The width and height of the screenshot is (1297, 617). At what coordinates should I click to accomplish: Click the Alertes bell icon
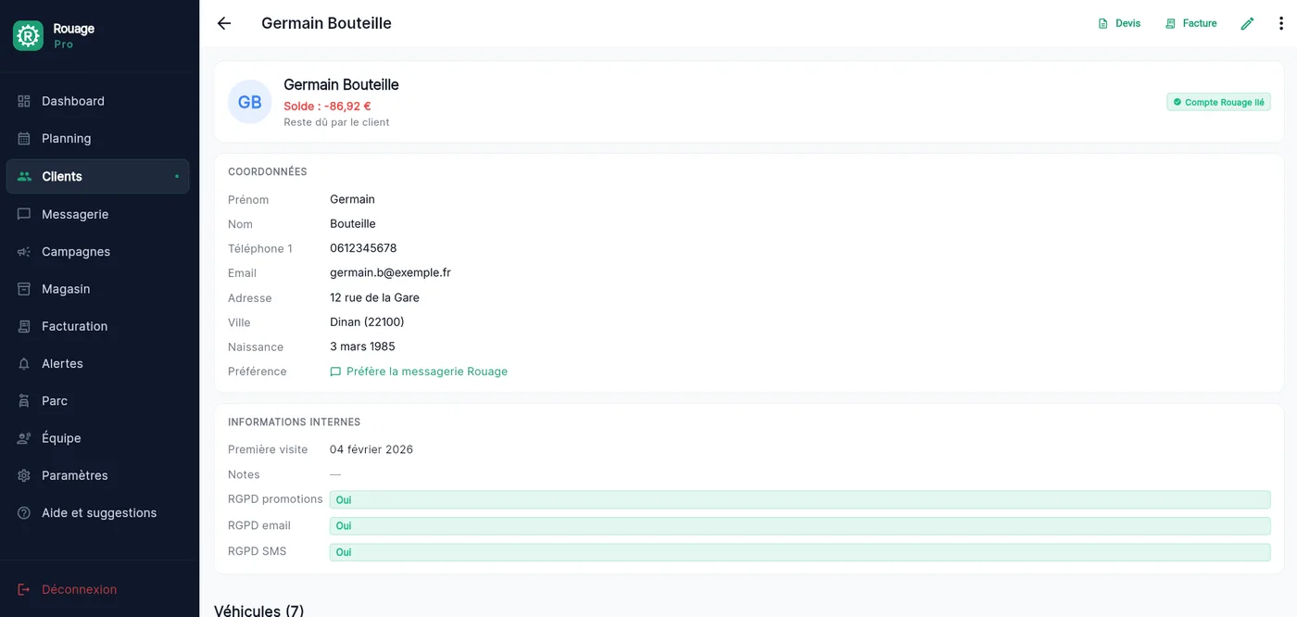coord(24,364)
